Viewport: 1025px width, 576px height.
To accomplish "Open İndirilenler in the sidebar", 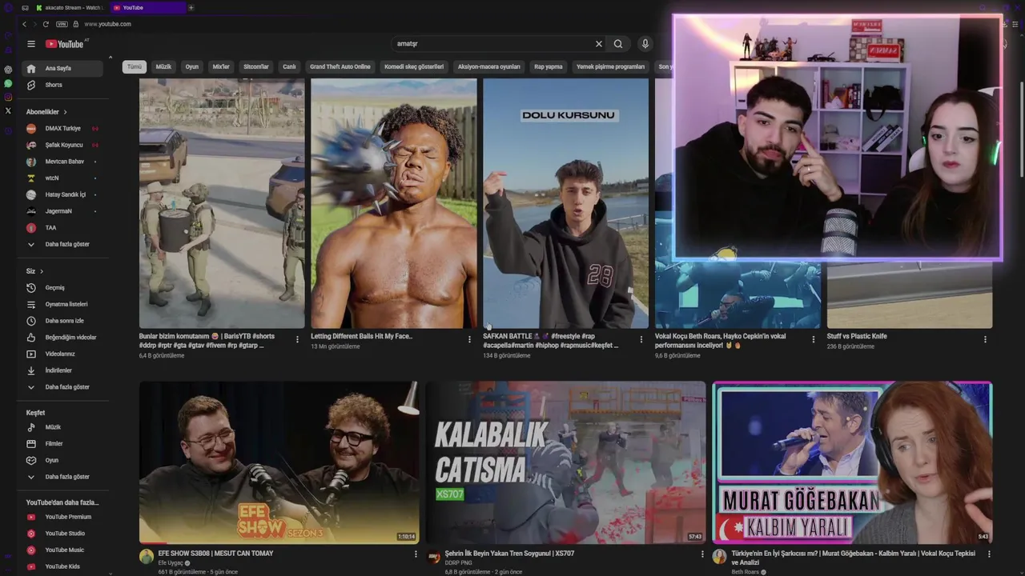I will (61, 370).
